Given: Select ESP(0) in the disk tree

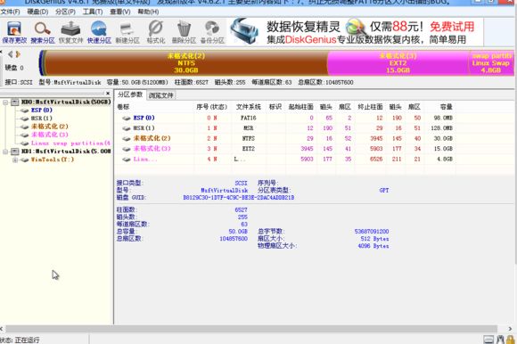Looking at the screenshot, I should pyautogui.click(x=41, y=110).
